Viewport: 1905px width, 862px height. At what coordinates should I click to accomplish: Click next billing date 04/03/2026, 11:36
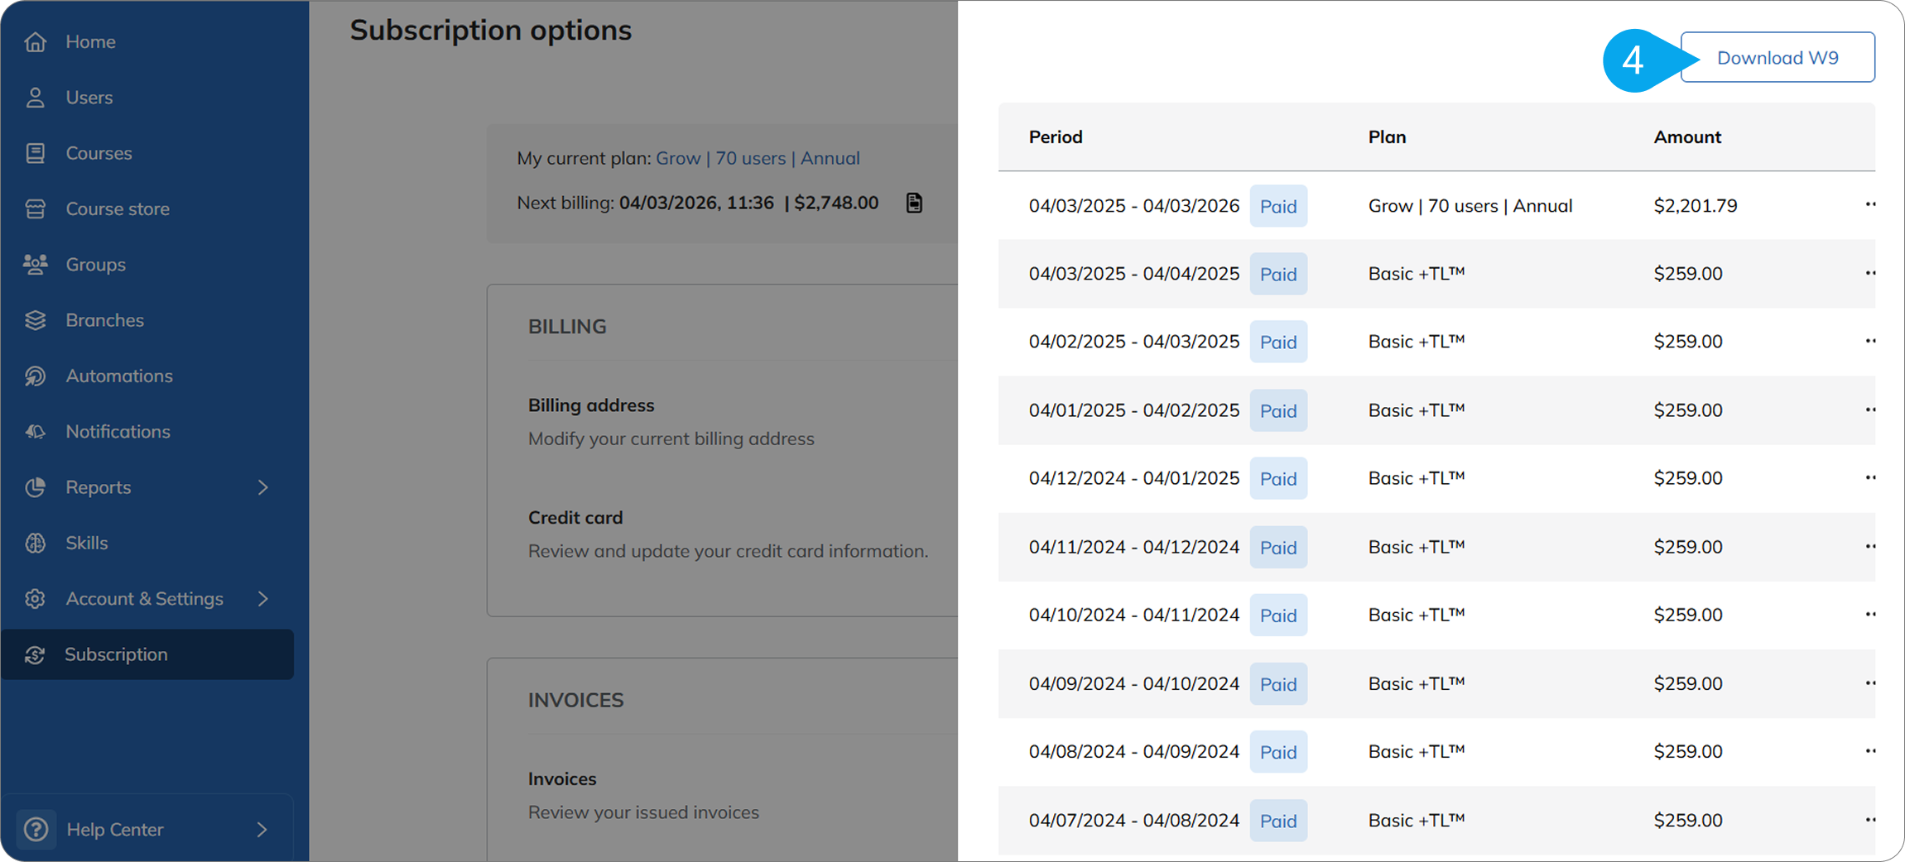tap(696, 203)
